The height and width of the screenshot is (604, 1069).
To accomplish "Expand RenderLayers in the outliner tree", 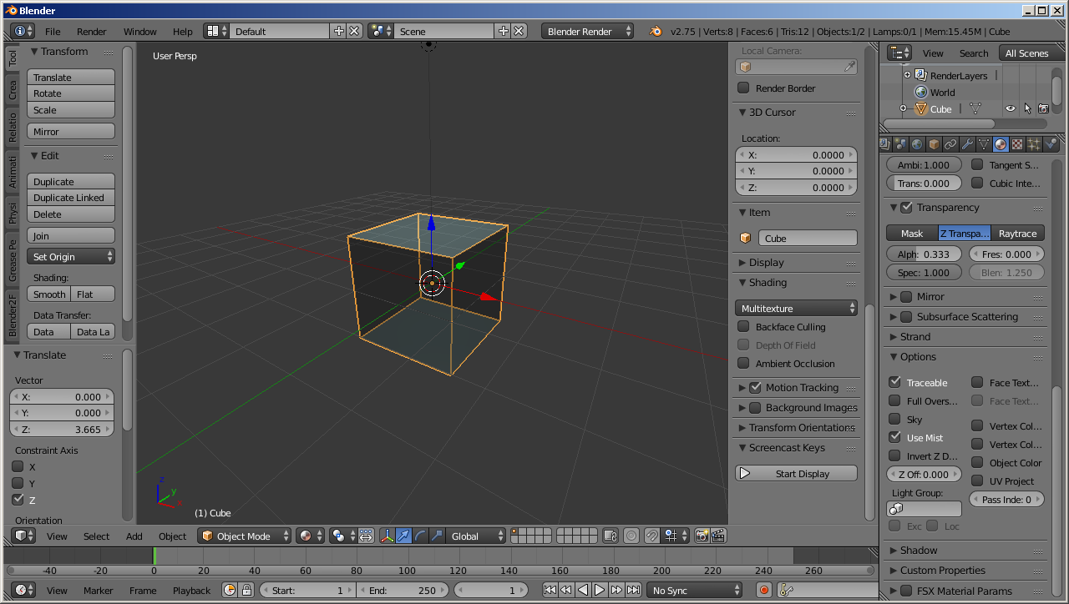I will point(907,75).
